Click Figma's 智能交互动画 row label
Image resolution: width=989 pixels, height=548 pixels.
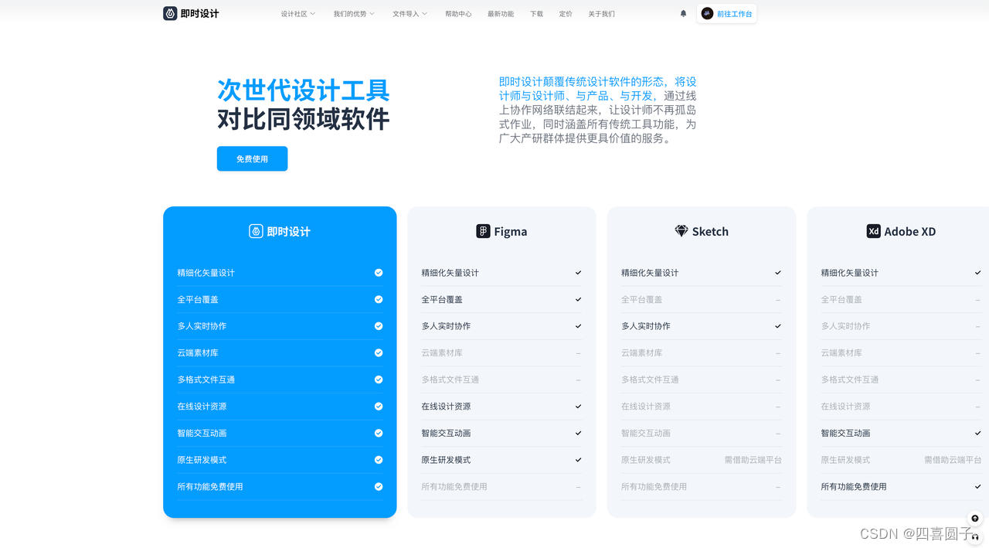pos(446,433)
